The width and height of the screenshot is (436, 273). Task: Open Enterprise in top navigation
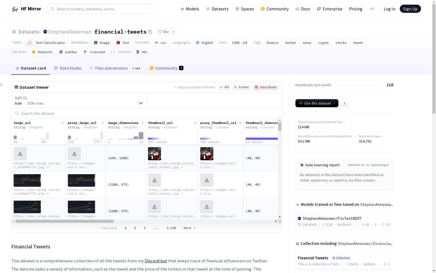point(330,9)
